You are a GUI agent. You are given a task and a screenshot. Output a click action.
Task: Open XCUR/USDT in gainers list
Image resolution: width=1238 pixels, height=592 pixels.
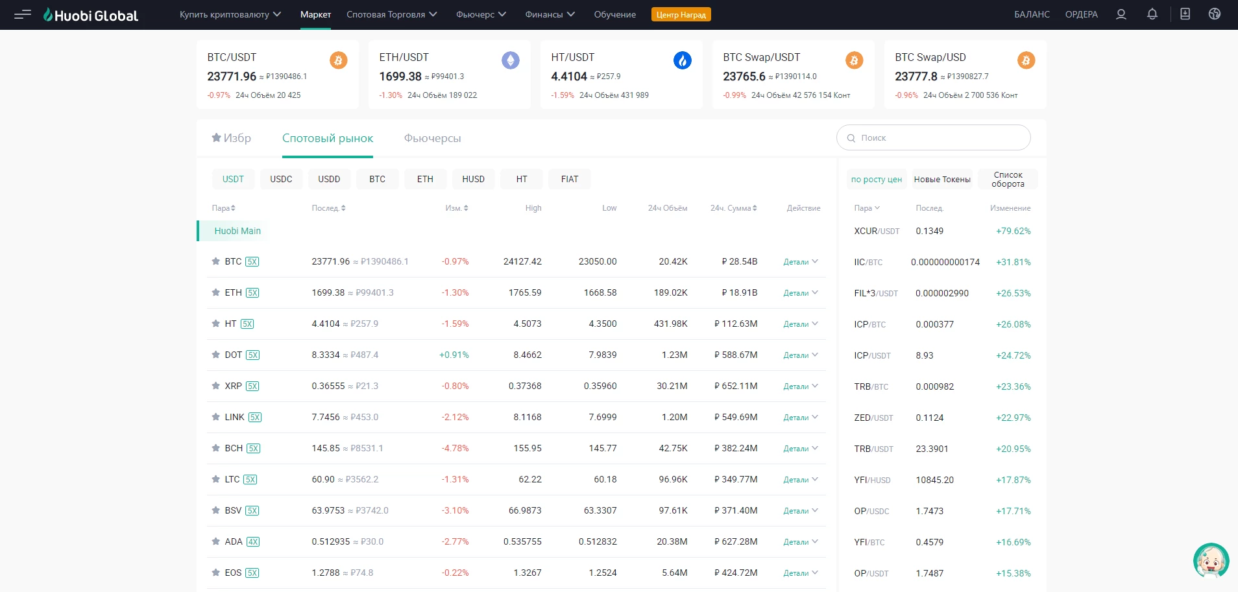pos(877,231)
